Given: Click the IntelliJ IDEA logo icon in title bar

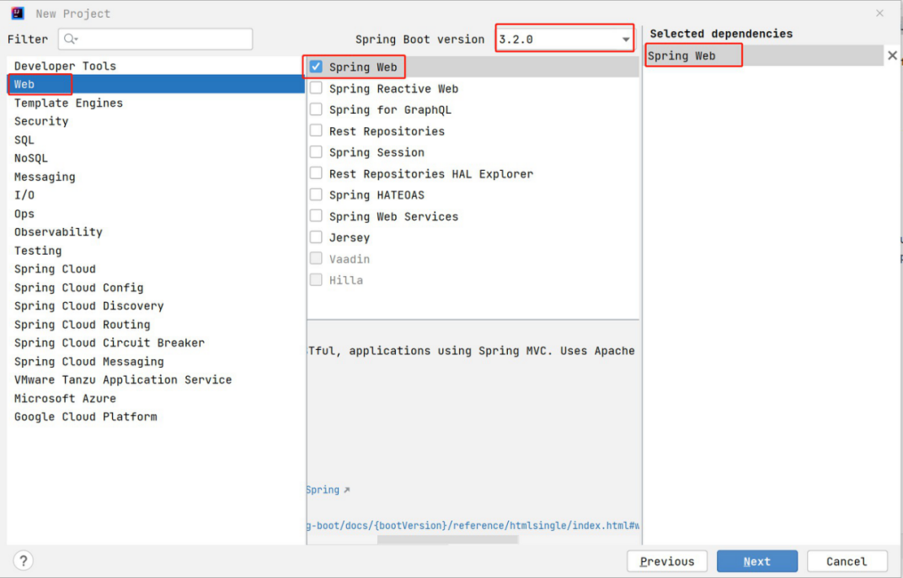Looking at the screenshot, I should coord(18,13).
